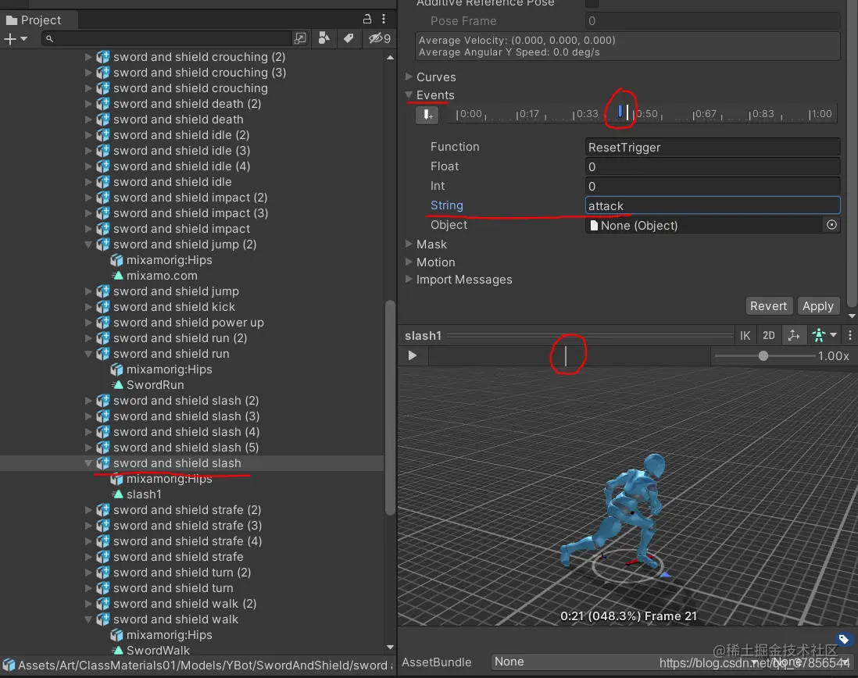Screen dimensions: 858x678
Task: Collapse the Events section
Action: [409, 95]
